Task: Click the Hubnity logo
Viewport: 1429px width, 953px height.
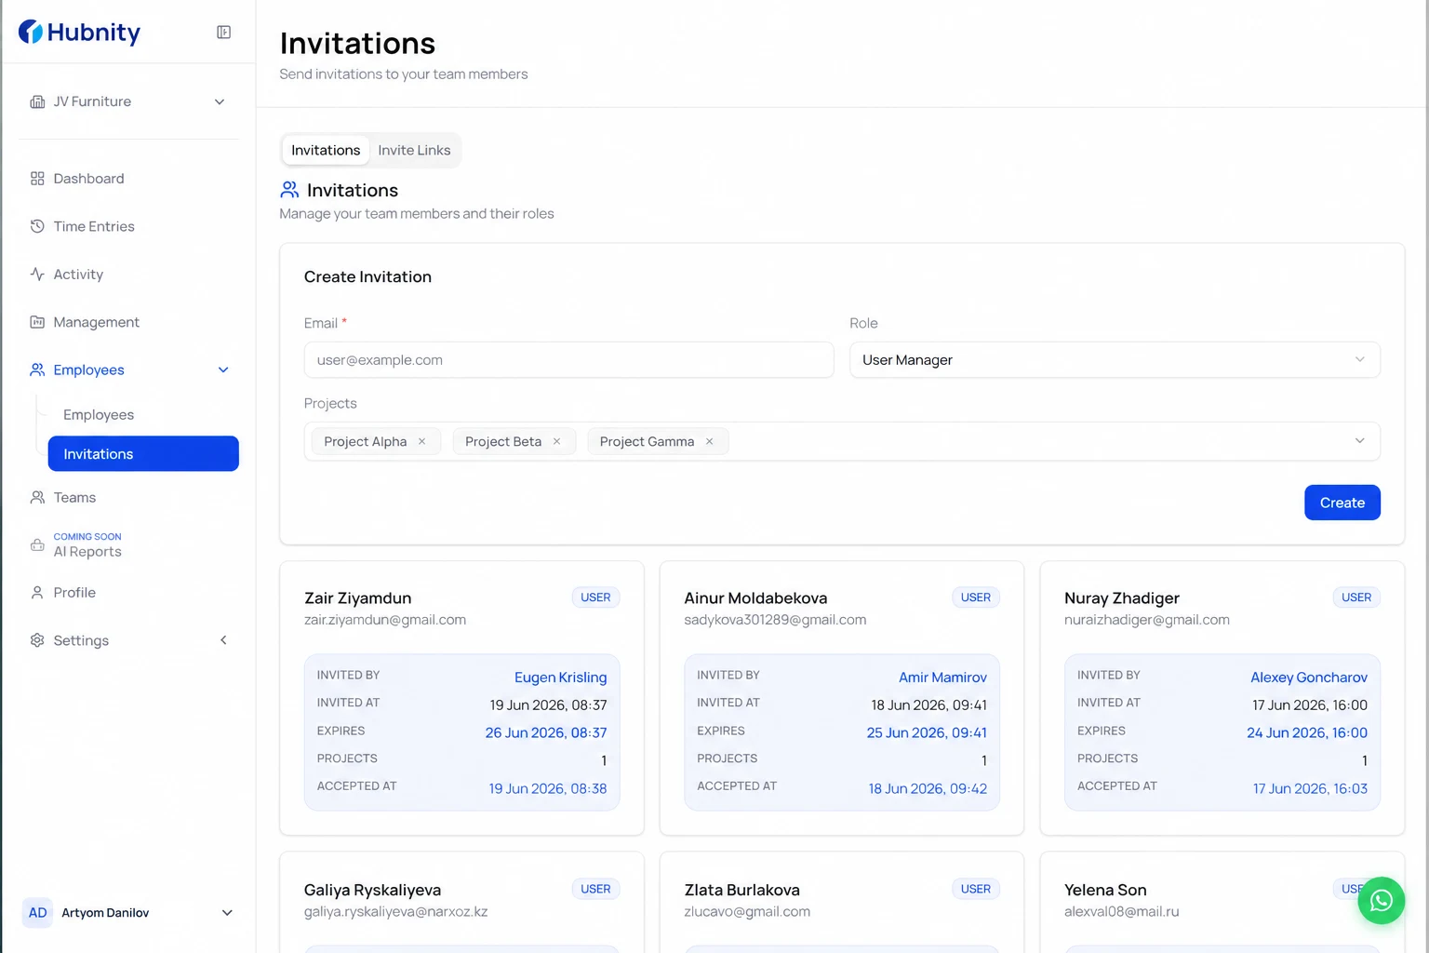Action: (79, 33)
